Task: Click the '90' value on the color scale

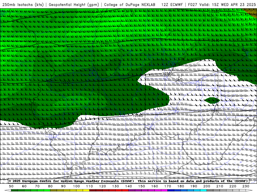Action: tap(63, 186)
